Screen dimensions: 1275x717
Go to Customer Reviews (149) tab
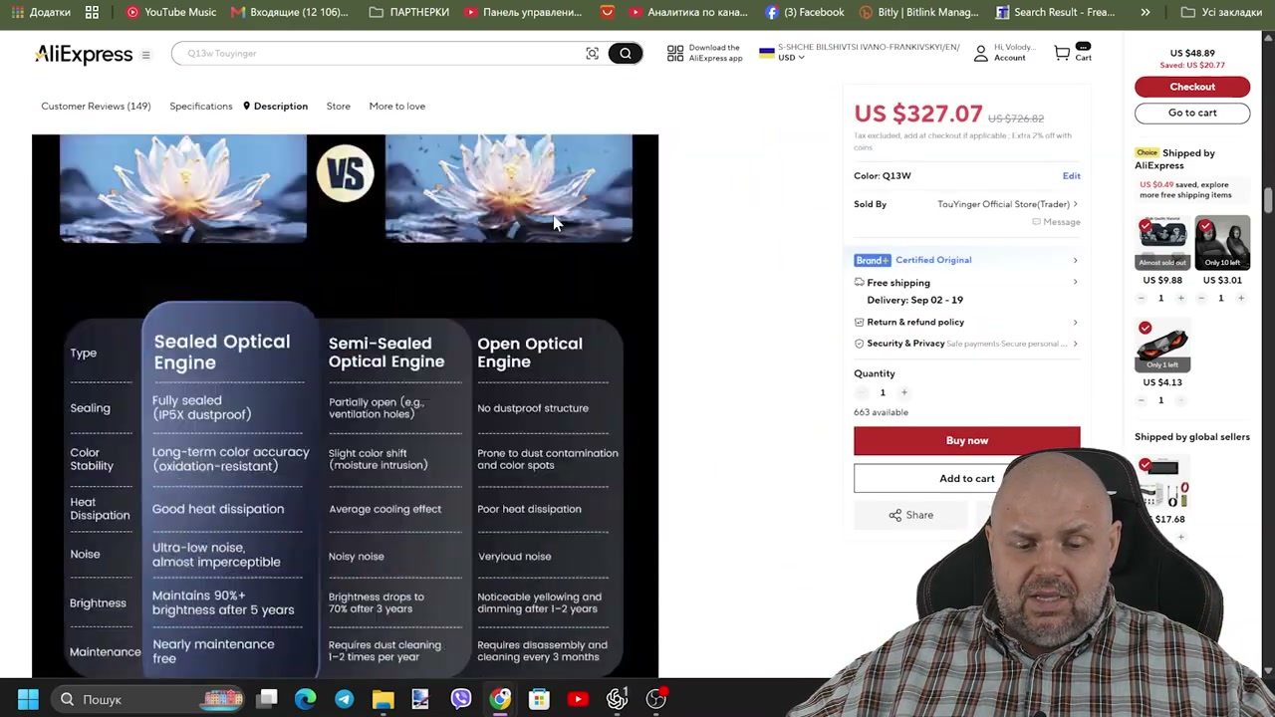[x=96, y=106]
